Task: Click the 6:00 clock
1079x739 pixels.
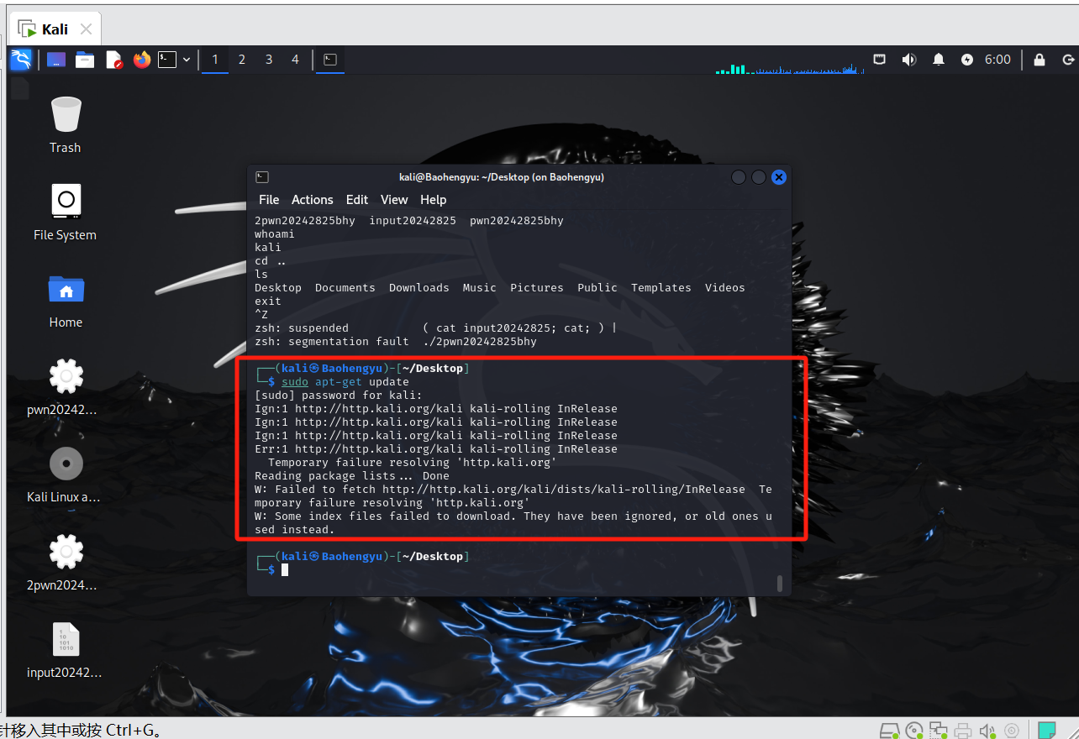Action: click(997, 60)
